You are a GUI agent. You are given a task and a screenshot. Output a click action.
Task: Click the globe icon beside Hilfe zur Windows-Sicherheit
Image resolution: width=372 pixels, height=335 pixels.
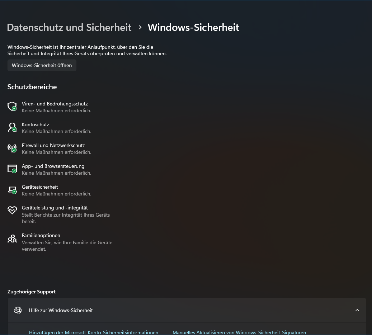point(18,310)
